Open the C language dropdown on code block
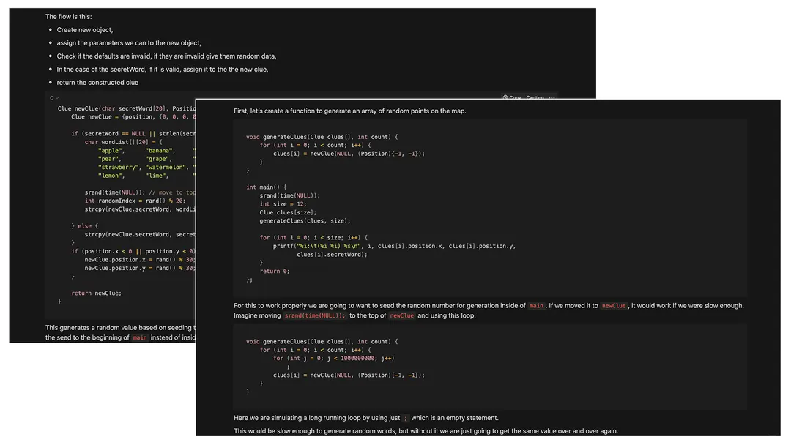791x445 pixels. (54, 98)
